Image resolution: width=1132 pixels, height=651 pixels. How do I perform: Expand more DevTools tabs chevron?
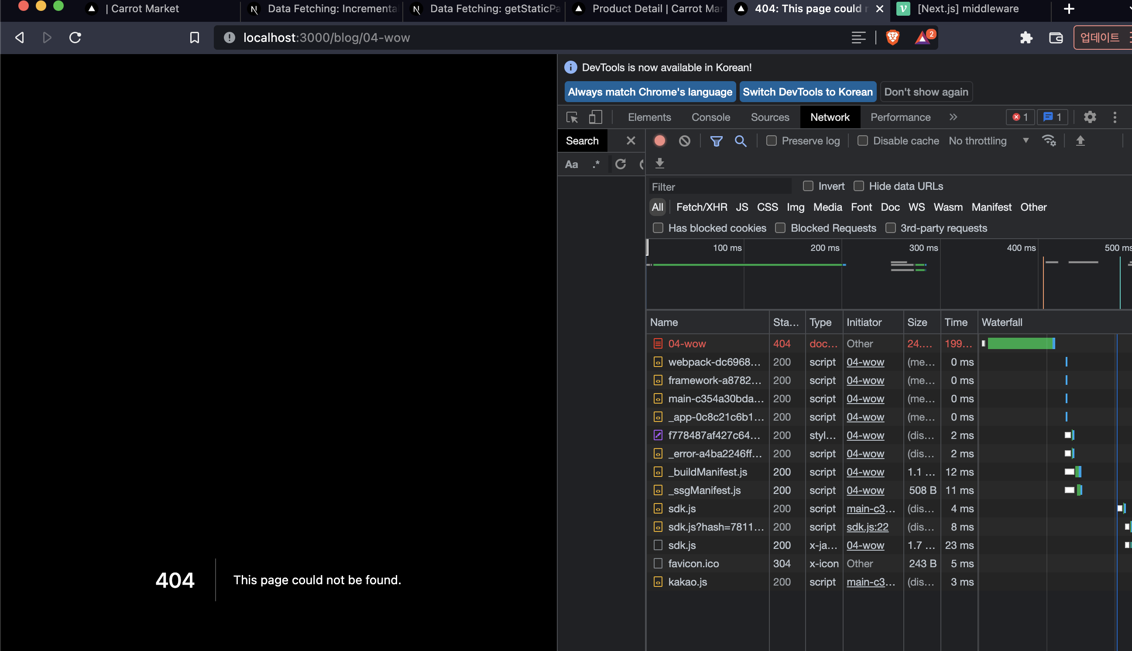tap(953, 117)
